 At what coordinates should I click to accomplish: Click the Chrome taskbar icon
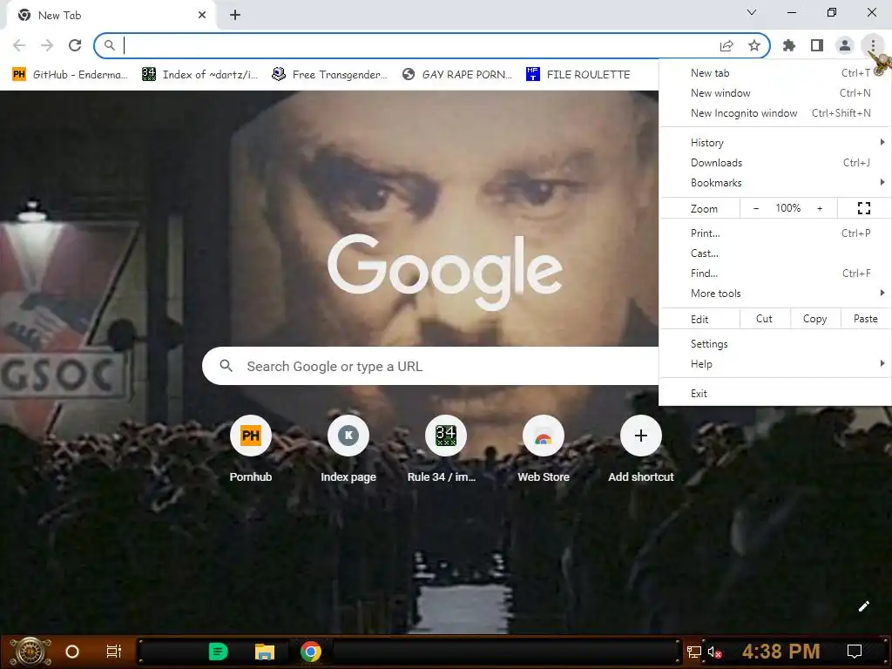pyautogui.click(x=311, y=652)
